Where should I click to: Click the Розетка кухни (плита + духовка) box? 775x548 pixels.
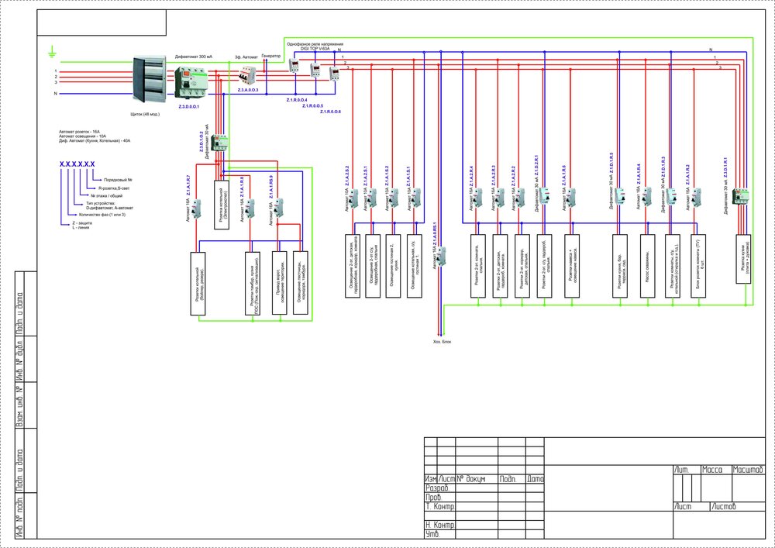pyautogui.click(x=743, y=259)
